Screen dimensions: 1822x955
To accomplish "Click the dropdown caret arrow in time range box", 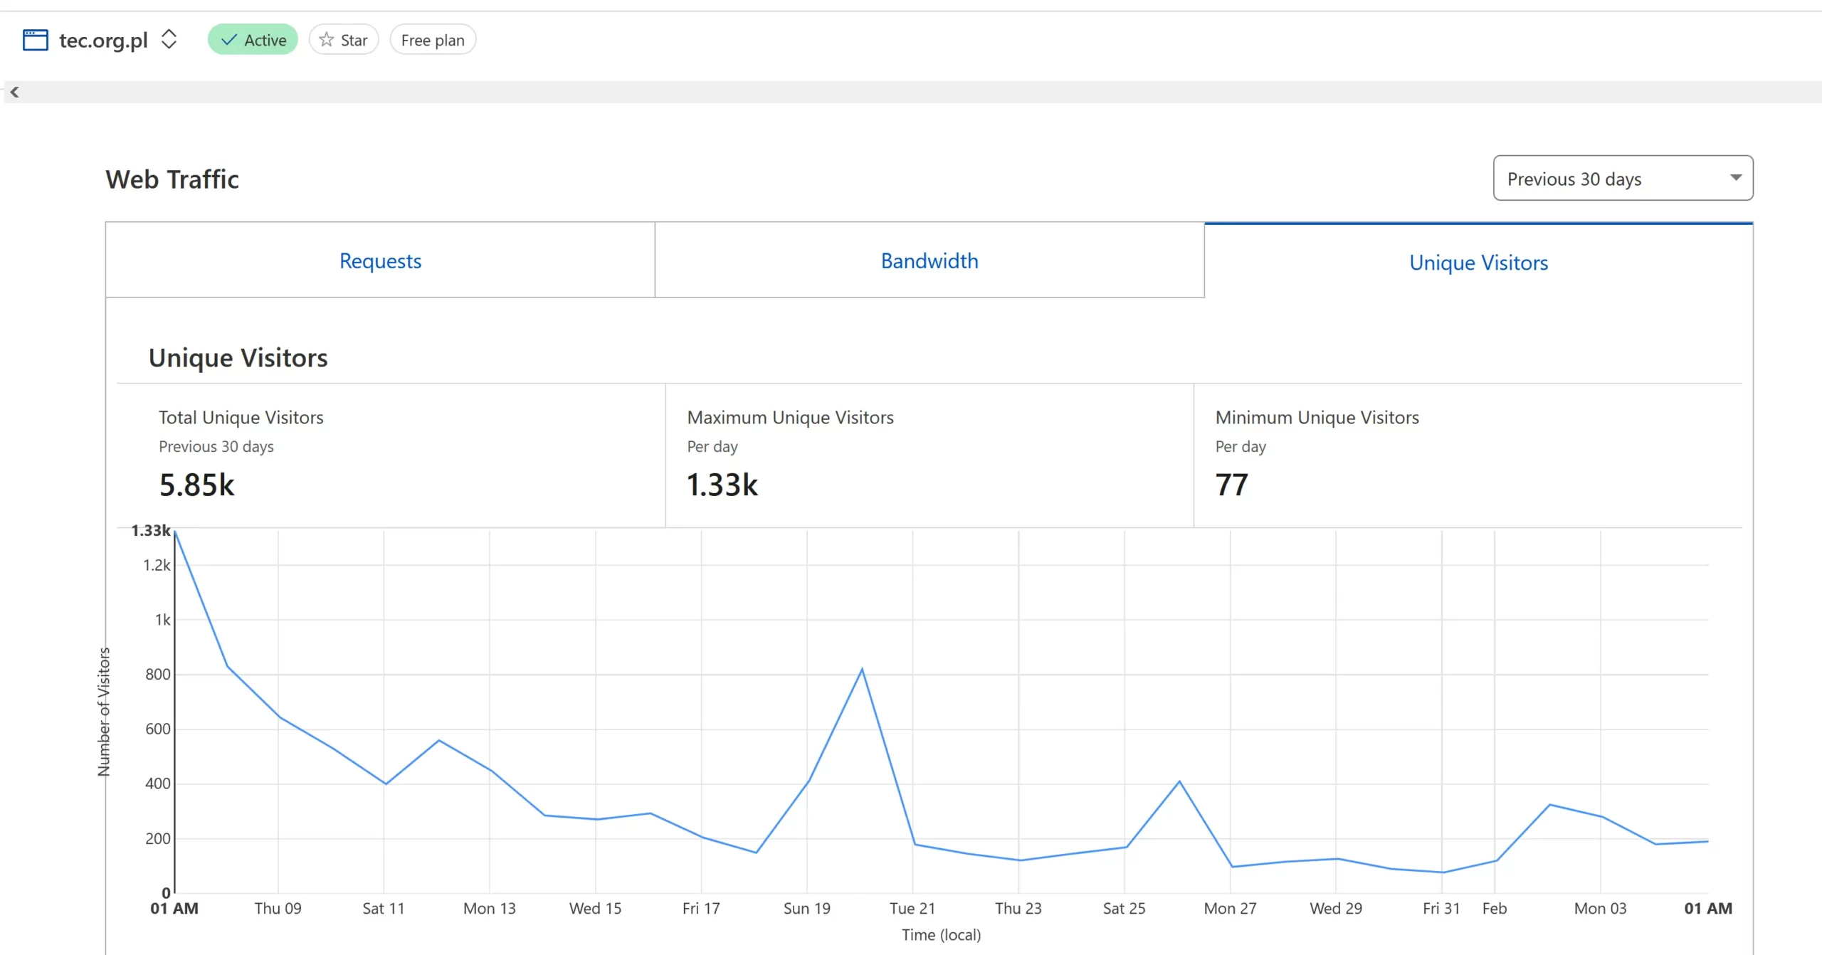I will [x=1735, y=178].
